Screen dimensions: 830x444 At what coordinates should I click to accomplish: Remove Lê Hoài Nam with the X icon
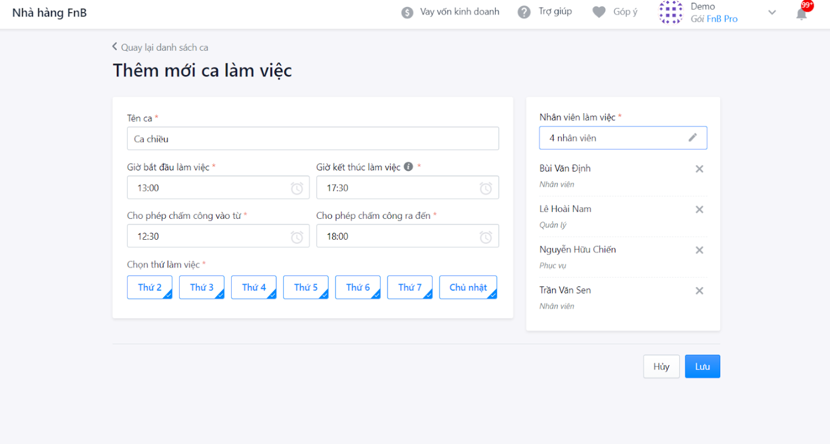[699, 209]
